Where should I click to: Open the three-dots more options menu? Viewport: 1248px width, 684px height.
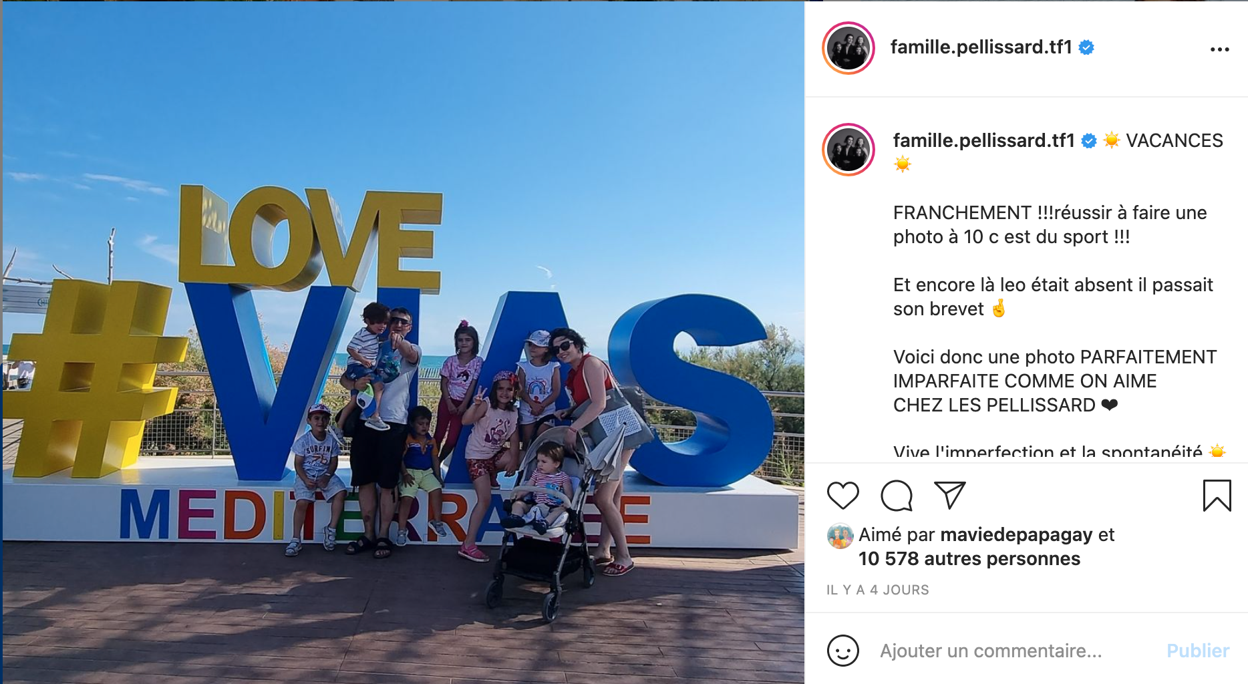[1219, 49]
